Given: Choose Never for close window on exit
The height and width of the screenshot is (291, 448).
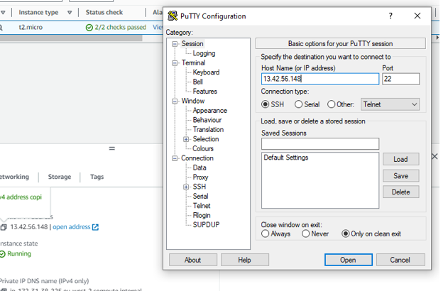Looking at the screenshot, I should (x=306, y=234).
